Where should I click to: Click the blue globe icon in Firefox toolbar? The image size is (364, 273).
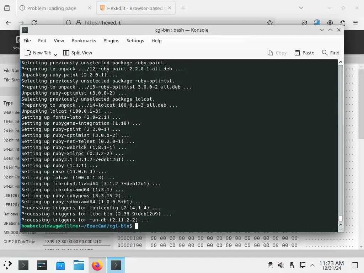coord(317,22)
